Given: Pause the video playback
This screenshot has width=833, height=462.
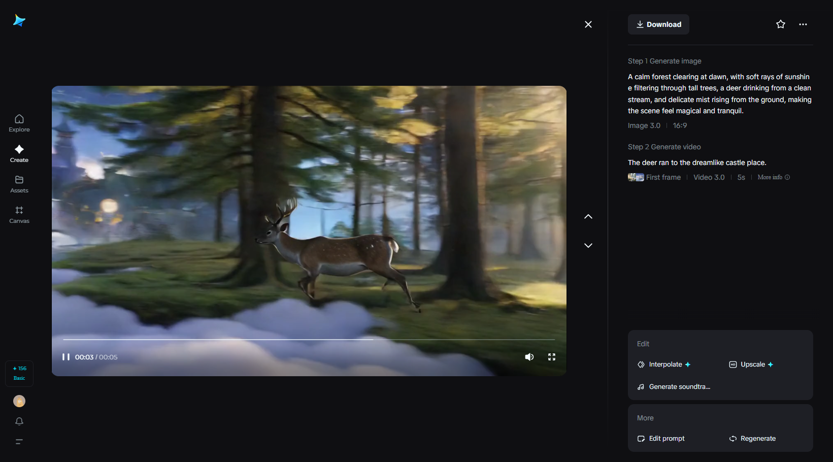Looking at the screenshot, I should [x=66, y=357].
